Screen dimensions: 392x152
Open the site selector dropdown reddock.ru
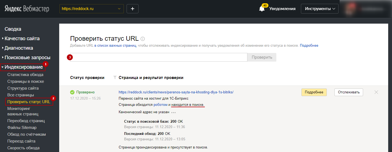point(92,9)
